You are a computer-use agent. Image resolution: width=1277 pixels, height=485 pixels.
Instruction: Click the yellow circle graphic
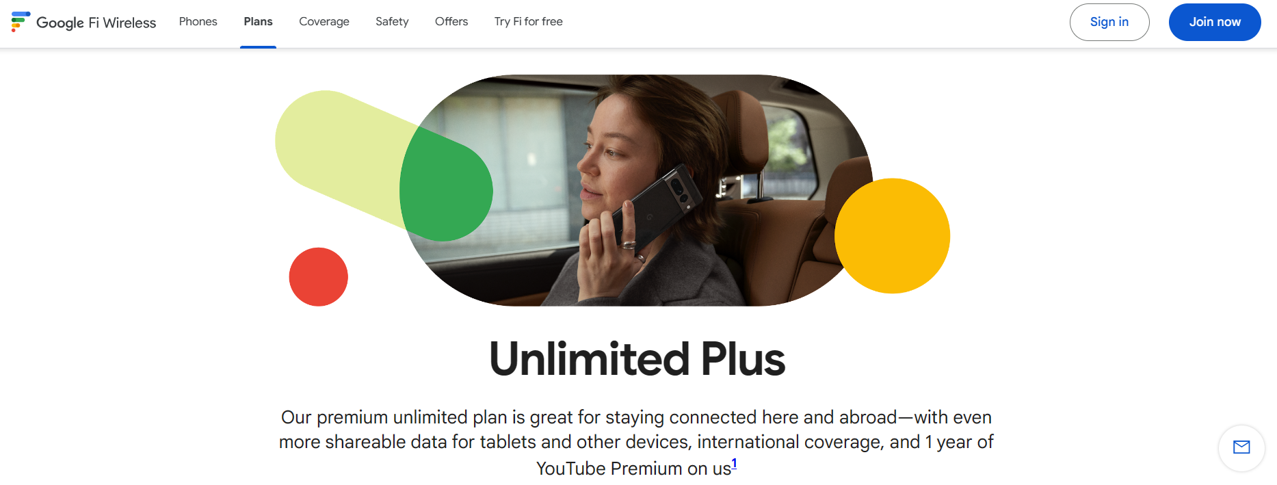(x=892, y=236)
